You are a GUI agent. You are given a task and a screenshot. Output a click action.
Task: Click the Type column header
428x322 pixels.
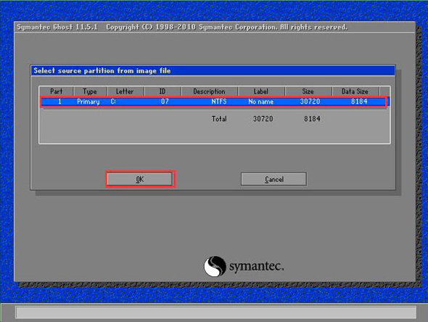coord(90,91)
